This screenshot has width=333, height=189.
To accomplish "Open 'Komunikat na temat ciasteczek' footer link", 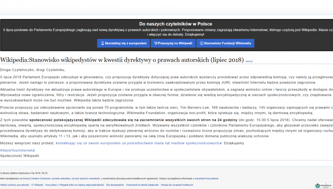I will 142,185.
